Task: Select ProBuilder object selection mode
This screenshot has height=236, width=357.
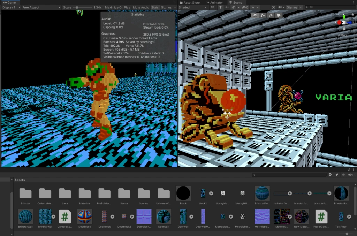Action: (x=255, y=15)
